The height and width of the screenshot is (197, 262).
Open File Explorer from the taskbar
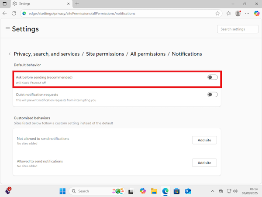click(x=154, y=191)
